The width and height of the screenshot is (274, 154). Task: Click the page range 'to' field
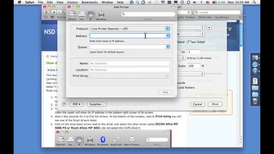(194, 52)
